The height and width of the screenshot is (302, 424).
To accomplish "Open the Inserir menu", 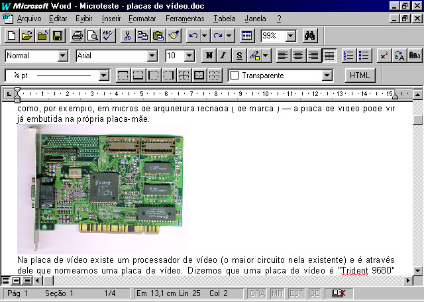I will click(111, 19).
